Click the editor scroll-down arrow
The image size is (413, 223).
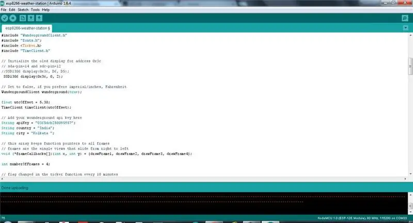pos(410,174)
